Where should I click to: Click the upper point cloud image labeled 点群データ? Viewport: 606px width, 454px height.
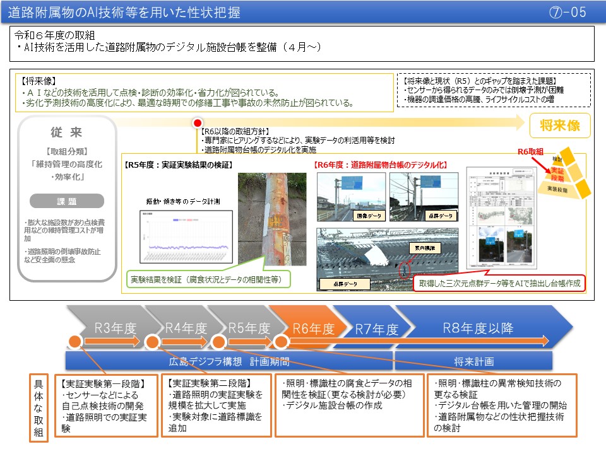click(x=424, y=197)
